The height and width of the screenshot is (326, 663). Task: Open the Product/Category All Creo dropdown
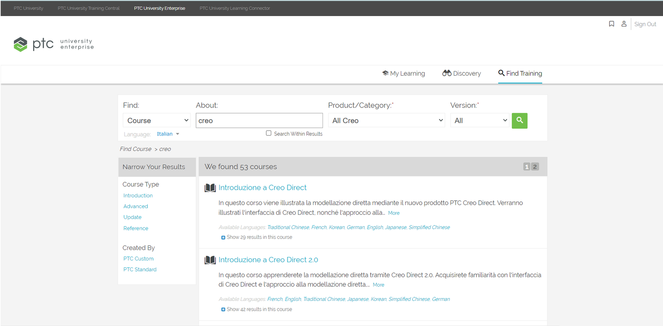(x=386, y=121)
